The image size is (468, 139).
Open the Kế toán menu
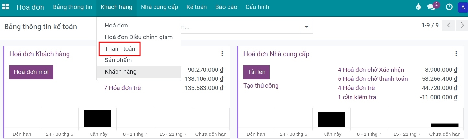196,7
